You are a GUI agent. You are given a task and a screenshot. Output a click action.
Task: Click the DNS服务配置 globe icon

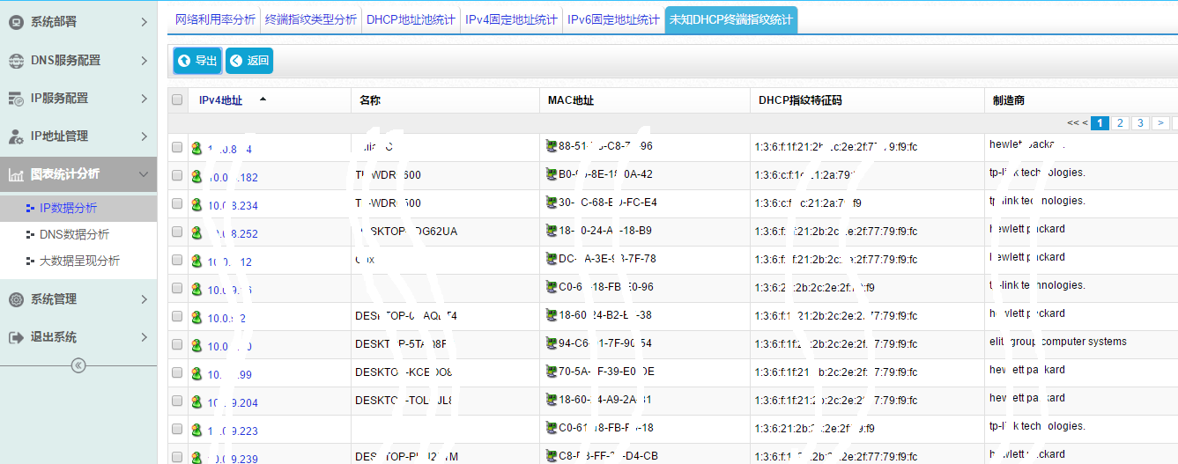click(16, 61)
